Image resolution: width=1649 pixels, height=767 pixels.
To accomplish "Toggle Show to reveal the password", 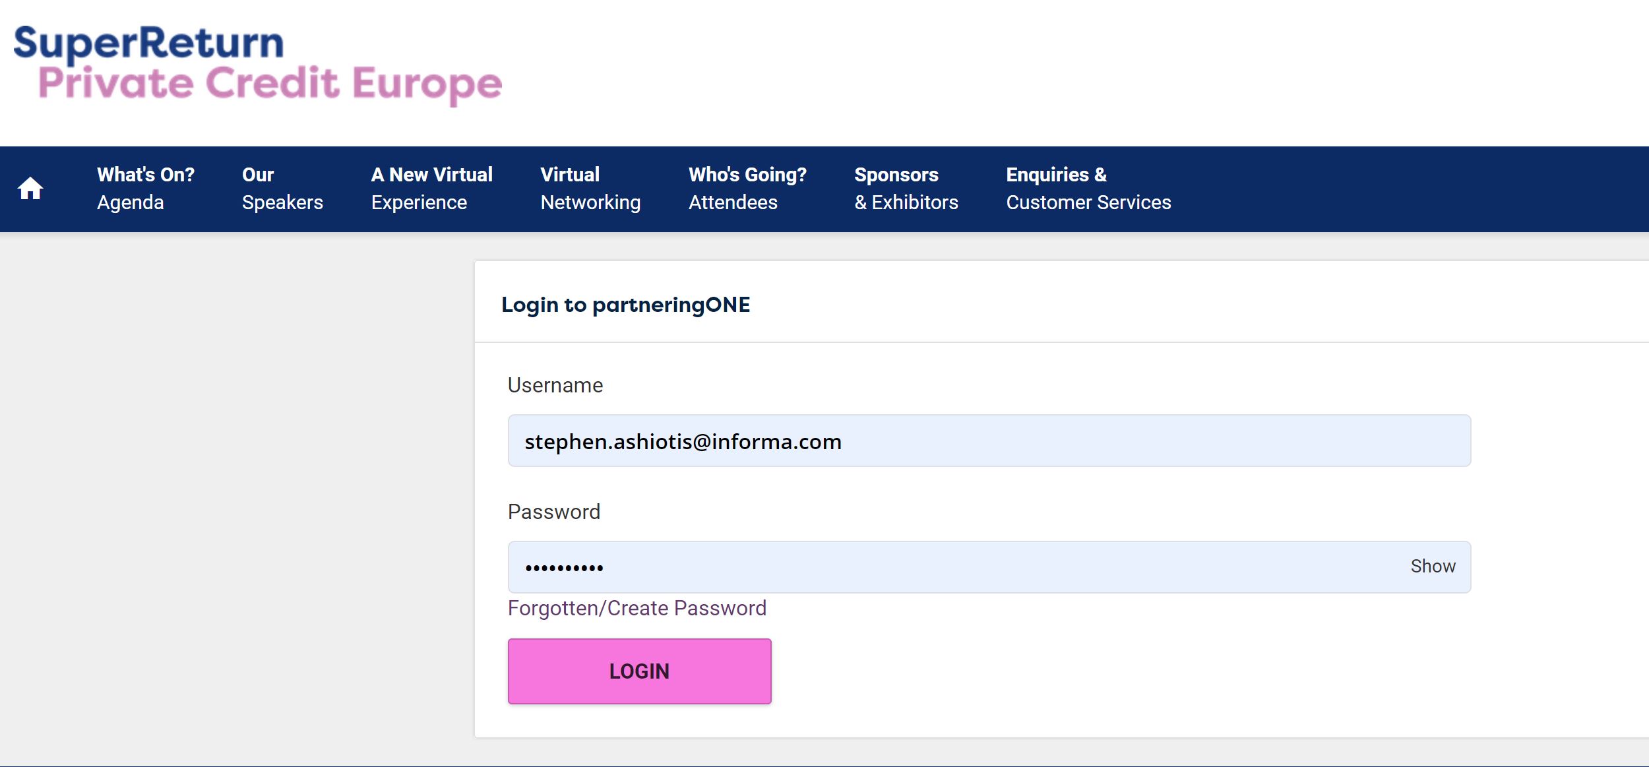I will click(x=1432, y=567).
